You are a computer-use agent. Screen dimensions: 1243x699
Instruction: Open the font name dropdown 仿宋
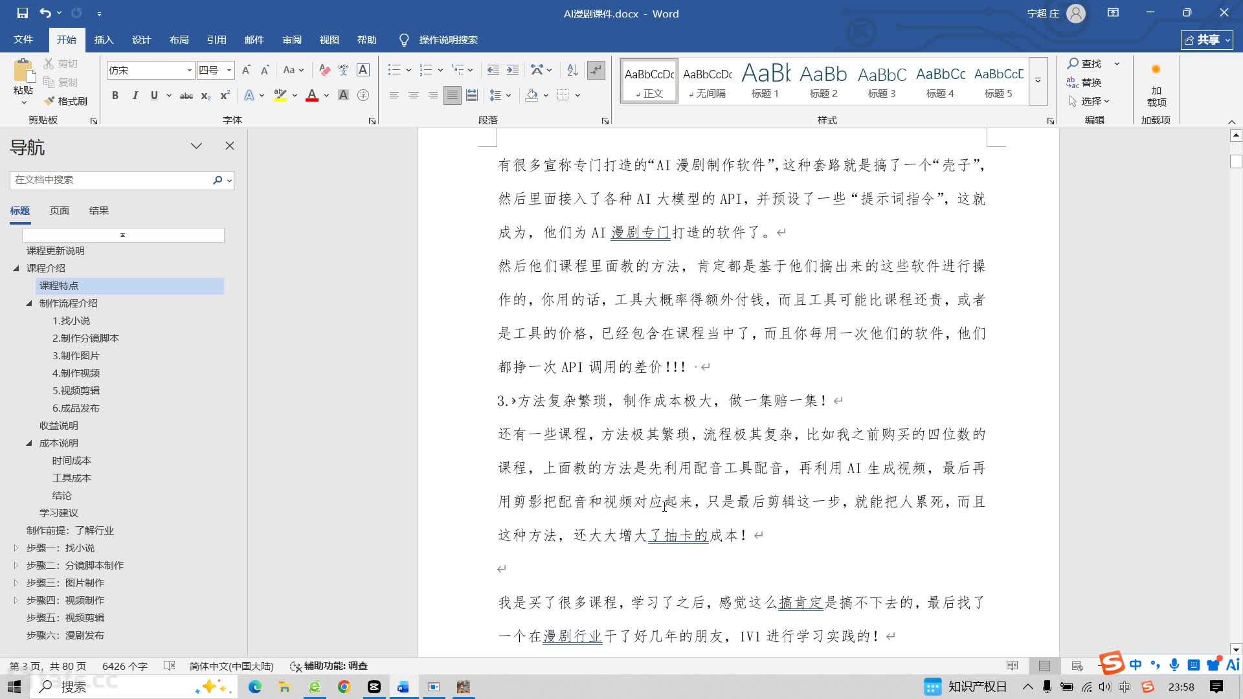[x=190, y=70]
